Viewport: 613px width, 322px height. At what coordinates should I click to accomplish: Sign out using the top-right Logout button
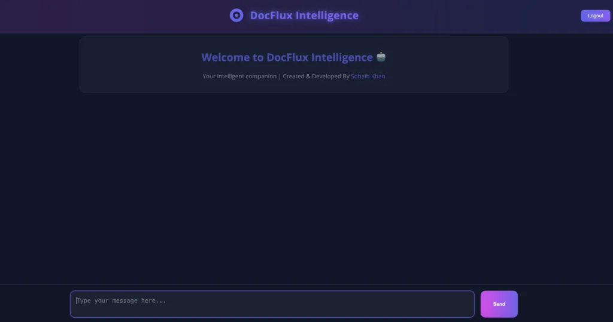pyautogui.click(x=595, y=16)
